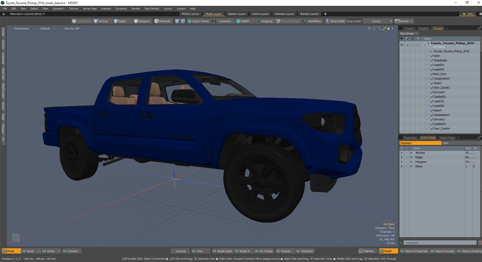The width and height of the screenshot is (482, 262).
Task: Click render-visibility camera column header icon
Action: [407, 39]
